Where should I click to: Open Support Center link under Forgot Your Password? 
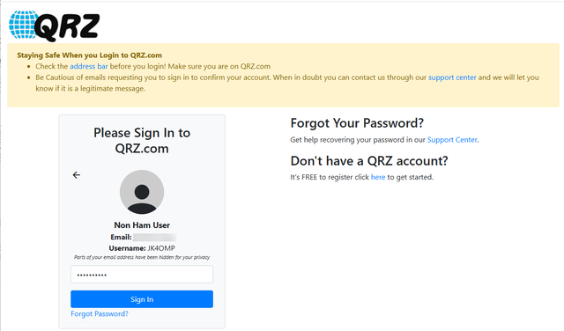tap(452, 140)
